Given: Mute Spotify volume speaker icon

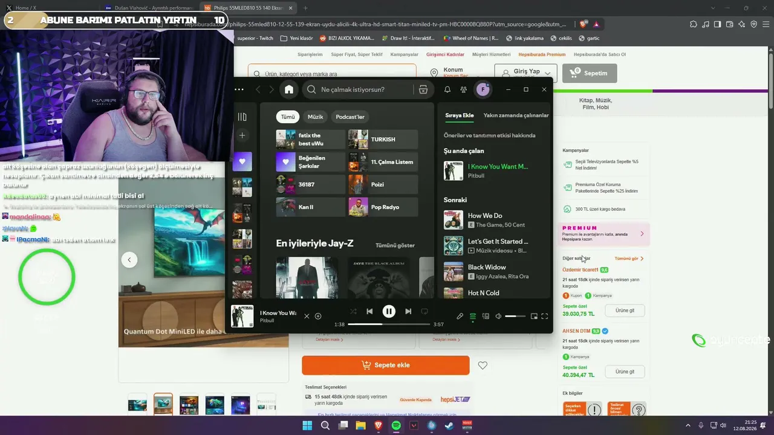Looking at the screenshot, I should [x=498, y=316].
